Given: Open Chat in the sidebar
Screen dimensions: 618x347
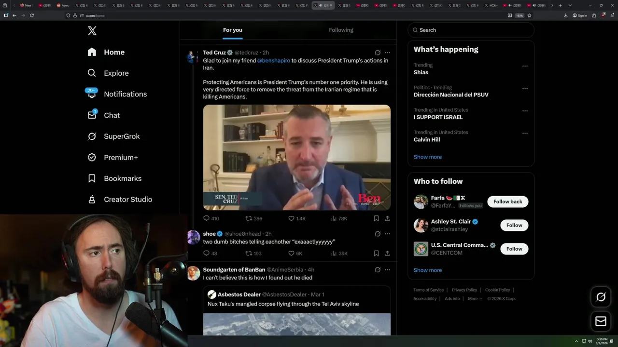Looking at the screenshot, I should tap(103, 115).
